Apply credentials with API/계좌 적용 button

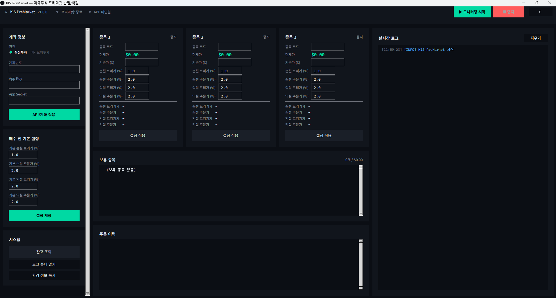point(44,115)
